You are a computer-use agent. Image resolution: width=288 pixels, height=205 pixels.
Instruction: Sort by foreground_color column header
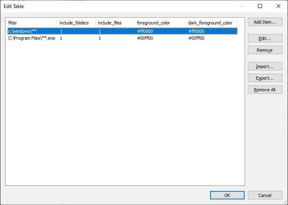(x=160, y=23)
